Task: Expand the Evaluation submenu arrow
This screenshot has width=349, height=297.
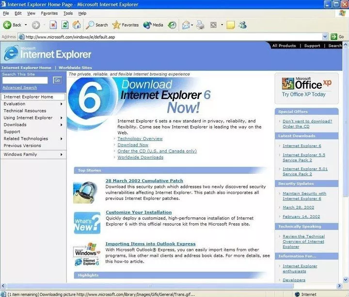Action: click(x=62, y=104)
